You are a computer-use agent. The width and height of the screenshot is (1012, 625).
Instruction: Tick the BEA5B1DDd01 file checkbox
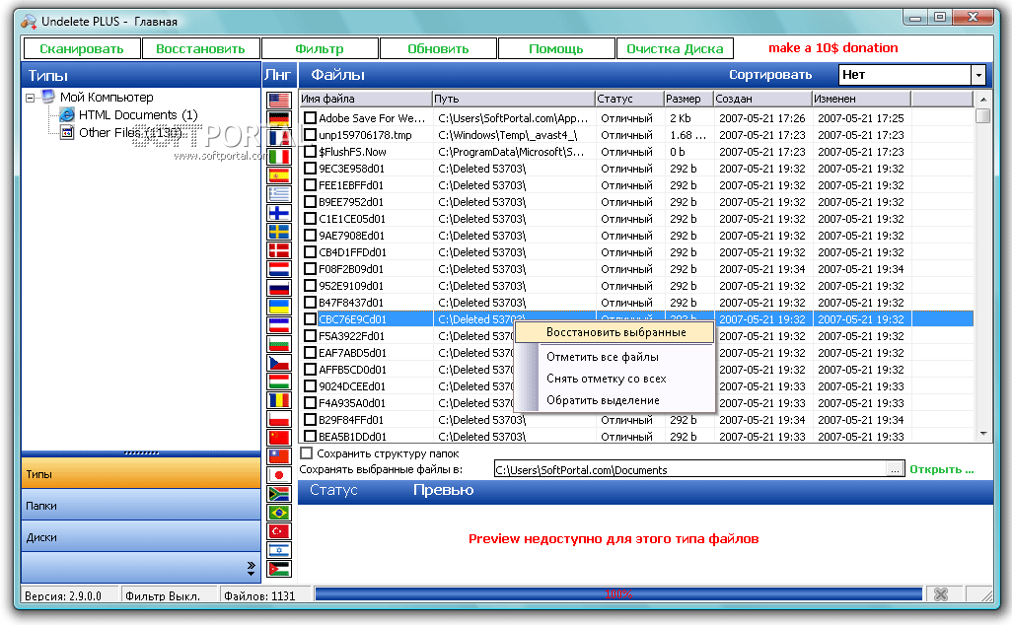coord(311,437)
